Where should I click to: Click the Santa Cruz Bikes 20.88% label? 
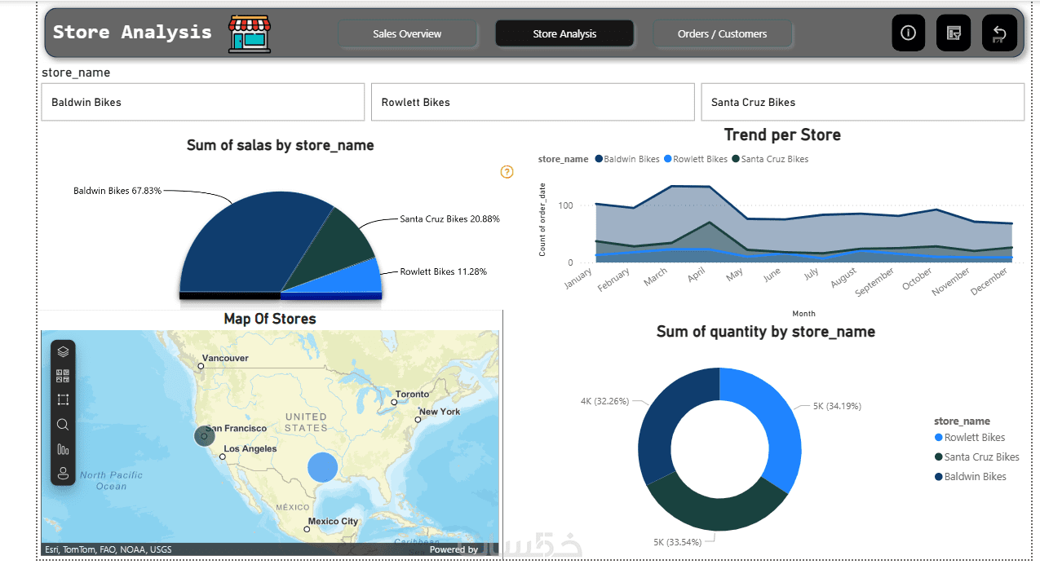pos(449,219)
